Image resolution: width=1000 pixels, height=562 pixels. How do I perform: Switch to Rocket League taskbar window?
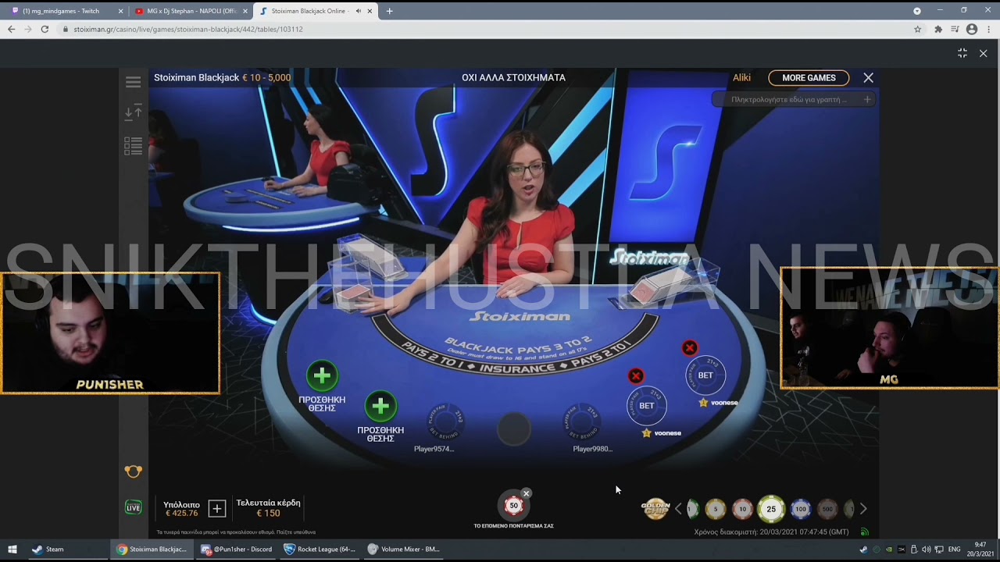click(x=320, y=550)
